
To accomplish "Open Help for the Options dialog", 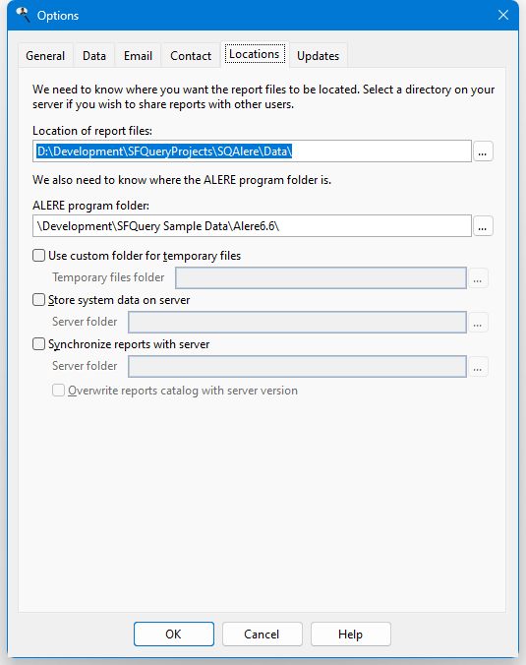I will click(351, 635).
